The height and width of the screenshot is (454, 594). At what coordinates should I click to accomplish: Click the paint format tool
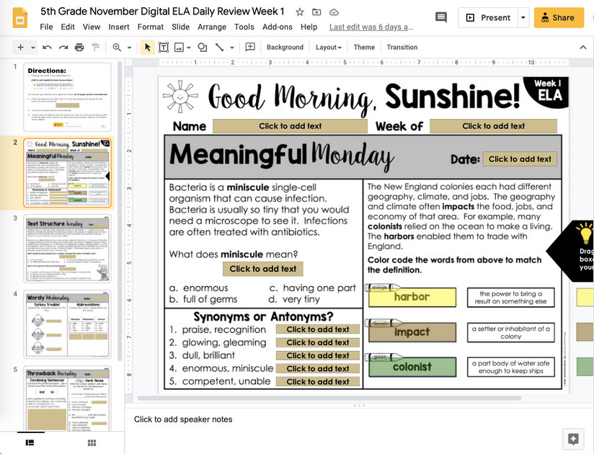(x=95, y=47)
